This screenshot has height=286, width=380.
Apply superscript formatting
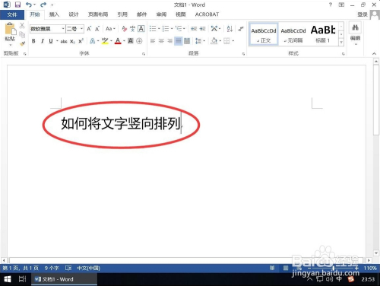81,41
